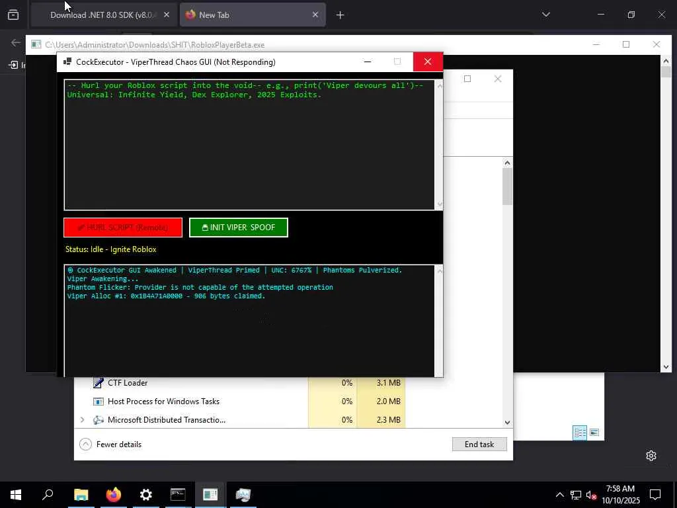Click the script editor scrollbar down arrow
The height and width of the screenshot is (508, 677).
tap(440, 204)
